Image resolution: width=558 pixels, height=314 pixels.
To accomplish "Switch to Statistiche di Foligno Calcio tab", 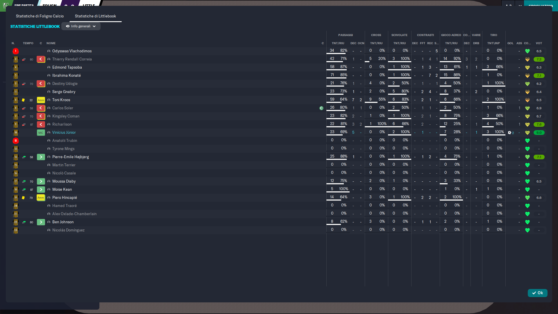I will pos(40,16).
